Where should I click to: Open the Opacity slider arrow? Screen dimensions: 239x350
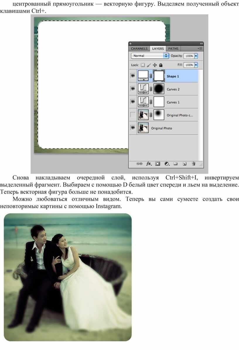click(196, 56)
